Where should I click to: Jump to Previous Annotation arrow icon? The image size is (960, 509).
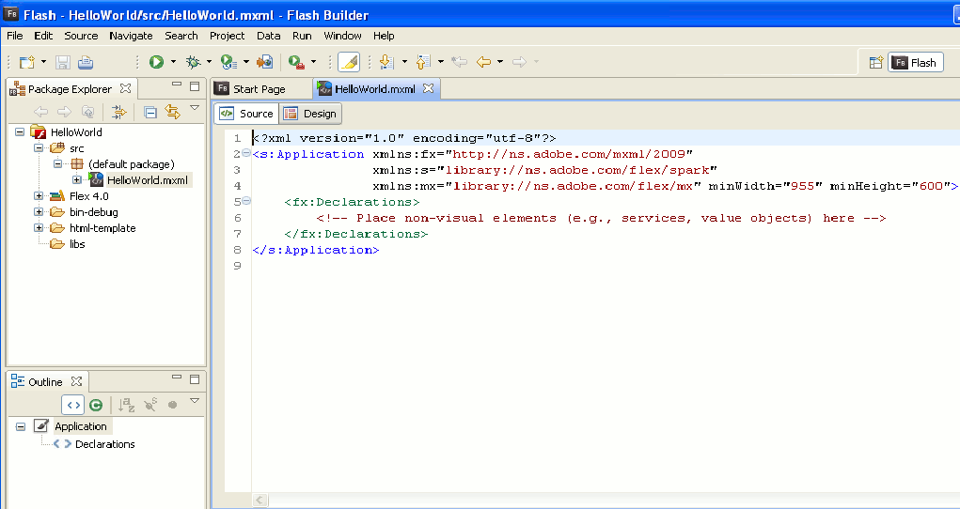[423, 62]
